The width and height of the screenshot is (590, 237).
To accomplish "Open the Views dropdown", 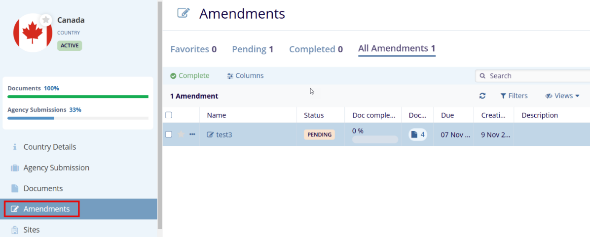I will click(x=562, y=96).
